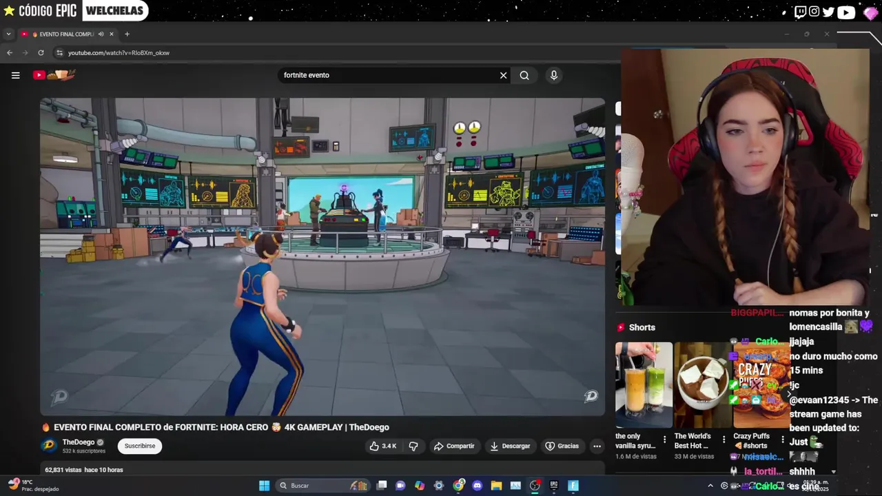Subscribe with the Suscribirse button

point(140,446)
